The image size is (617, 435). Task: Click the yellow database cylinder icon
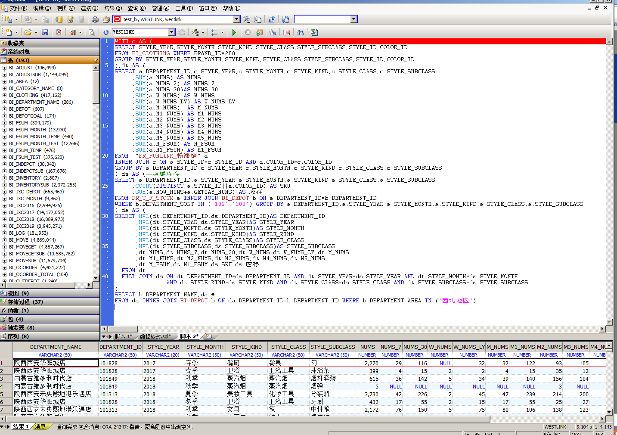tap(59, 19)
